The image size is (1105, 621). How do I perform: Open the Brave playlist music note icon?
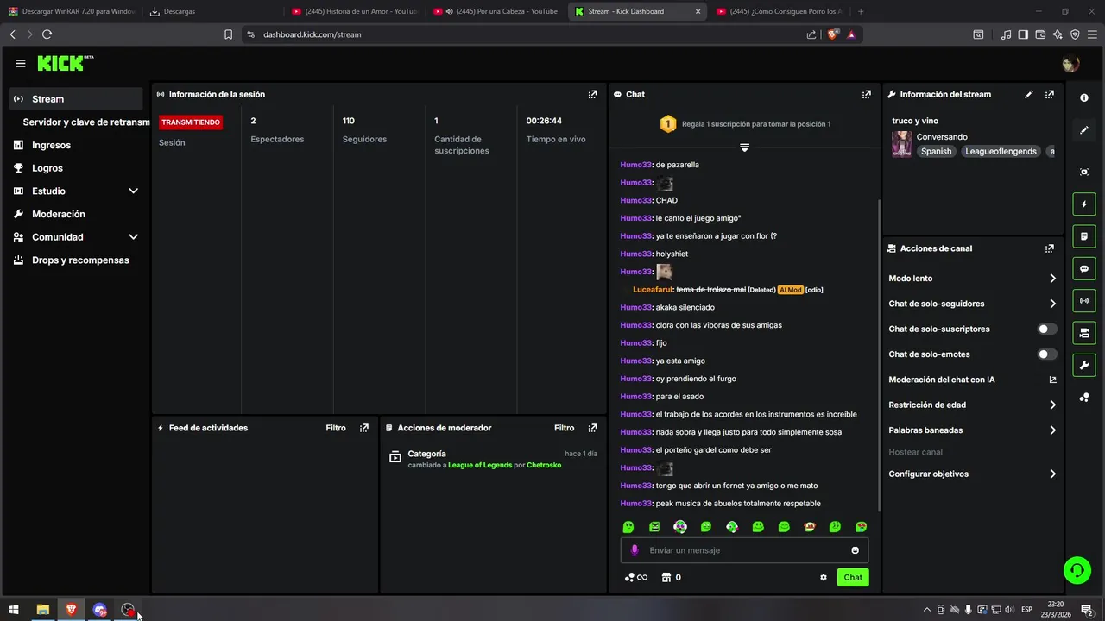click(x=1006, y=34)
